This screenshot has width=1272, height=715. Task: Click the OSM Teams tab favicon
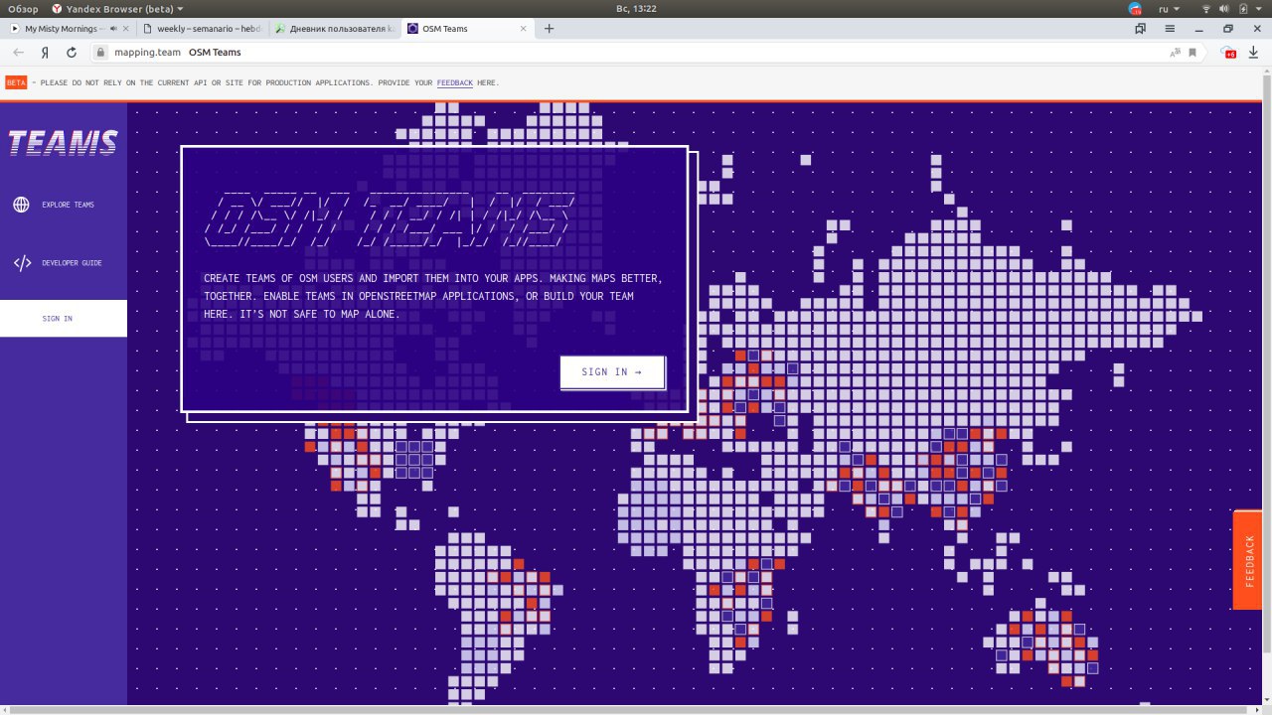click(411, 29)
